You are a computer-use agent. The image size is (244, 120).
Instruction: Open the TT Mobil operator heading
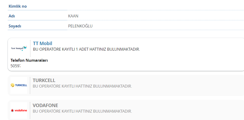click(43, 44)
